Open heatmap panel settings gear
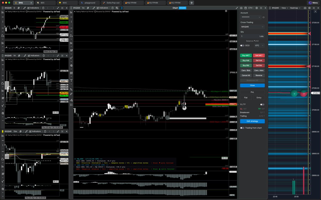 coord(309,8)
